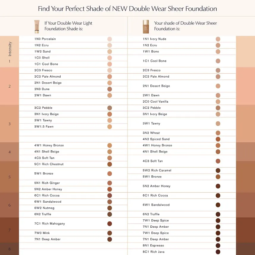Click the 4N2 Spiced Sand swatch
This screenshot has width=255, height=255.
218,139
